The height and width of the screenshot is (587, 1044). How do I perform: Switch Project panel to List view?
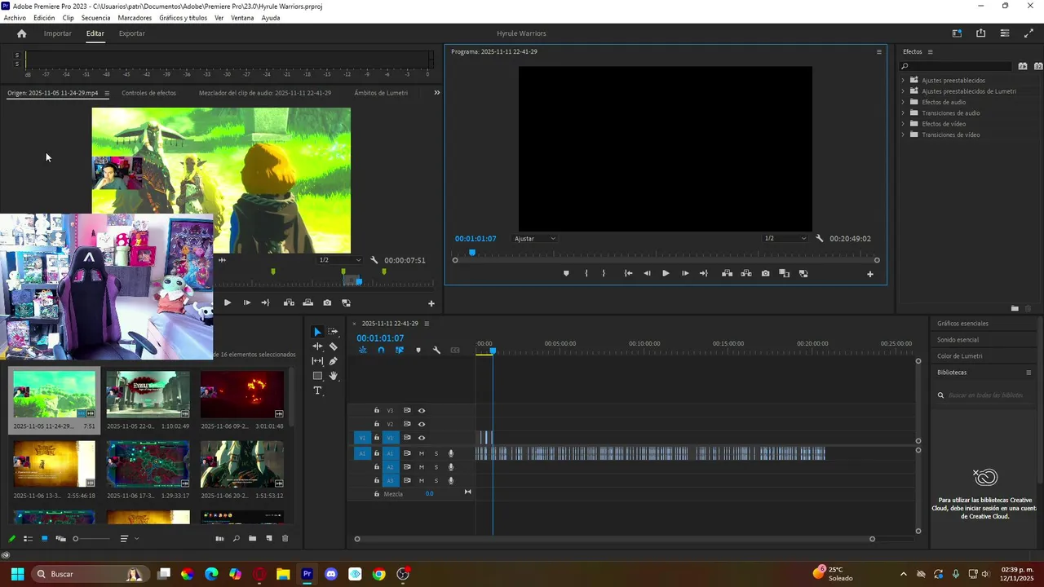28,539
